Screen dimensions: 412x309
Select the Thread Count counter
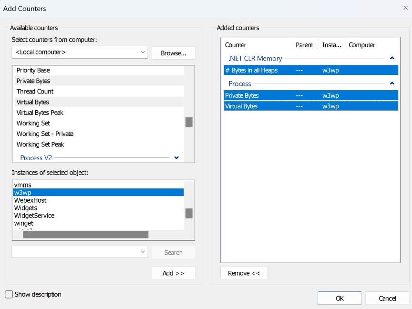(x=35, y=91)
